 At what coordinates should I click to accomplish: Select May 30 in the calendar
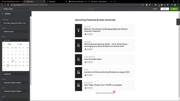pyautogui.click(x=27, y=65)
